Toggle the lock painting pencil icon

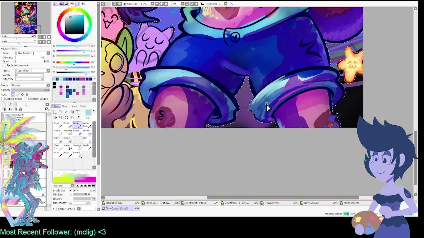click(x=18, y=95)
